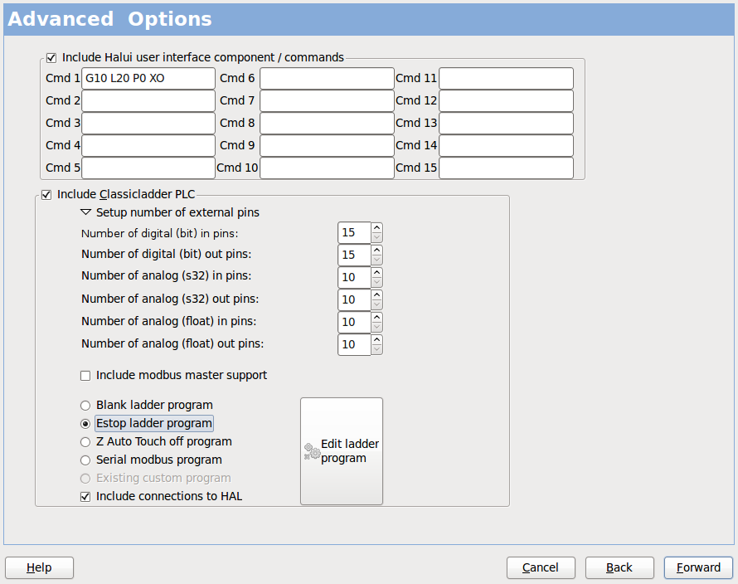
Task: Click Cmd 1 field containing G10 command
Action: pyautogui.click(x=148, y=78)
